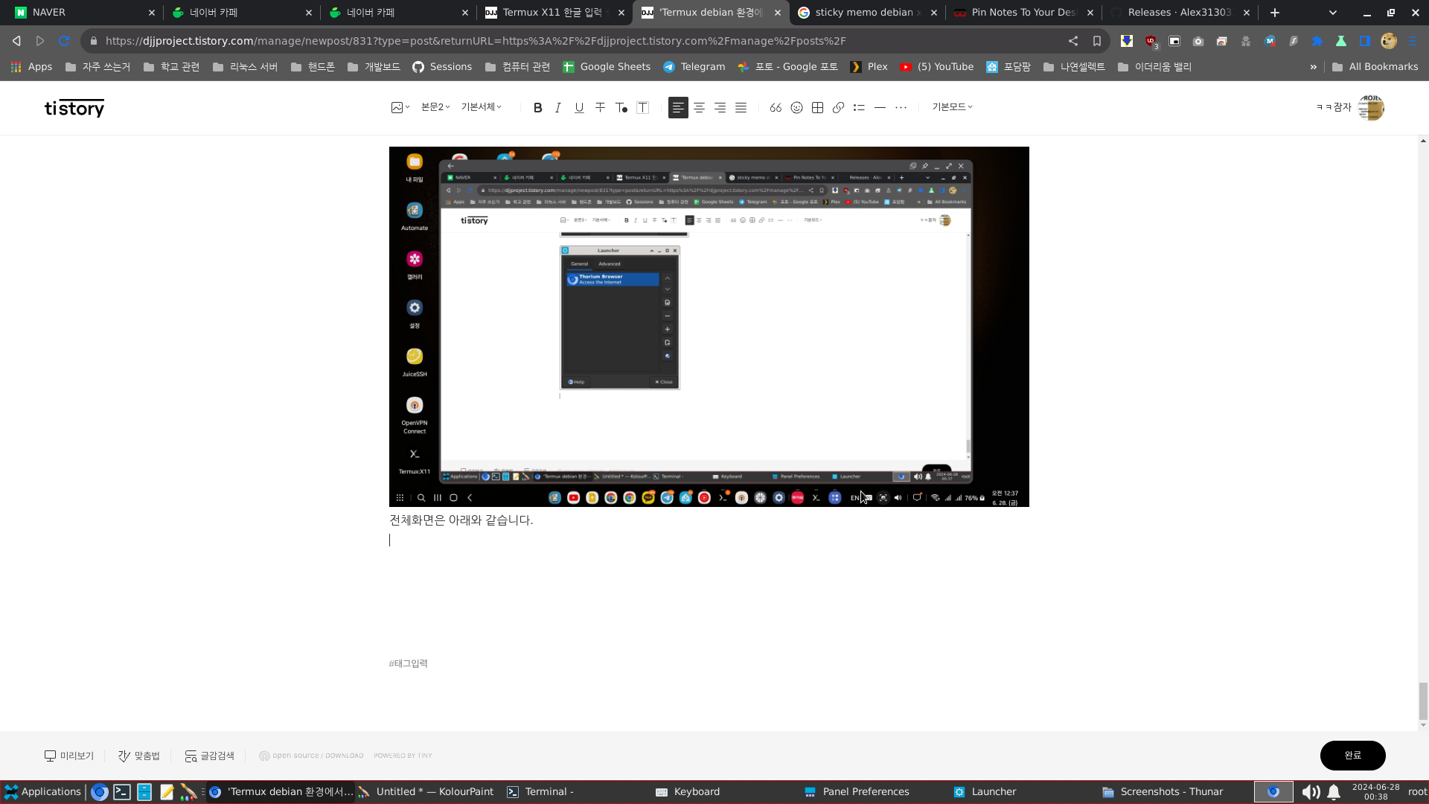Click the 완료 publish button
This screenshot has height=804, width=1429.
[1352, 756]
